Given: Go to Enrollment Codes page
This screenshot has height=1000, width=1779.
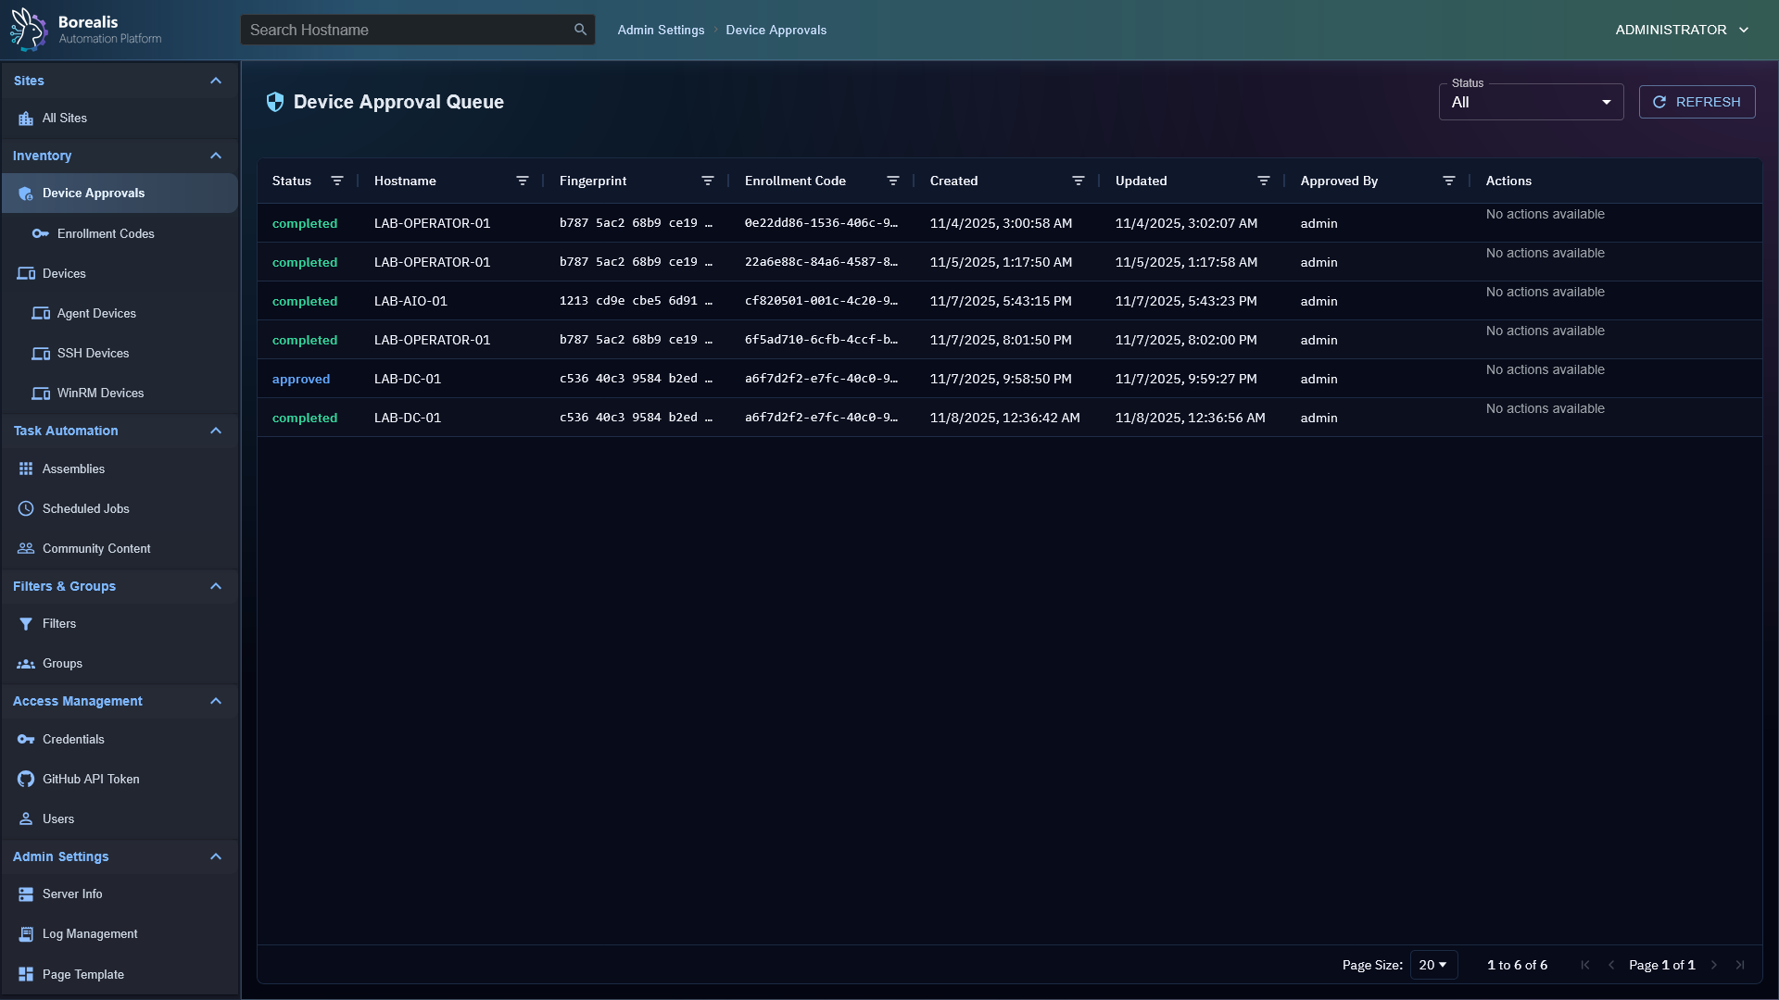Looking at the screenshot, I should point(106,233).
